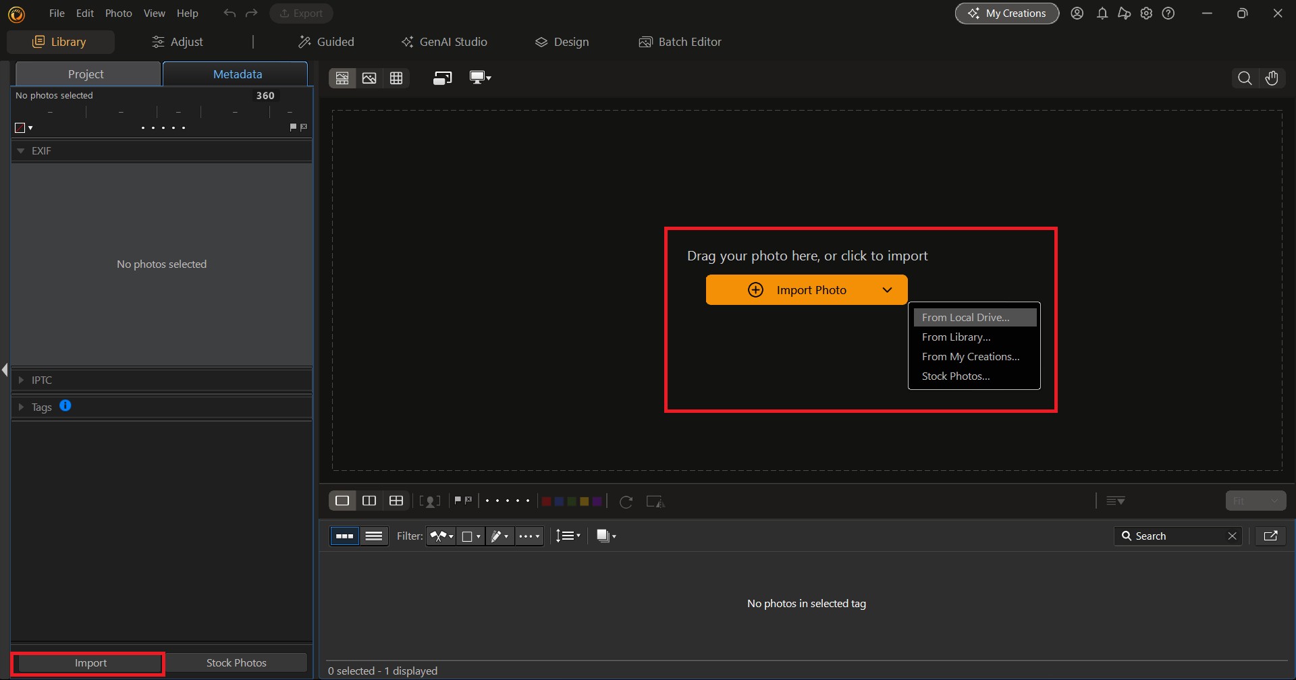Image resolution: width=1296 pixels, height=680 pixels.
Task: Open the Photo menu
Action: pos(118,13)
